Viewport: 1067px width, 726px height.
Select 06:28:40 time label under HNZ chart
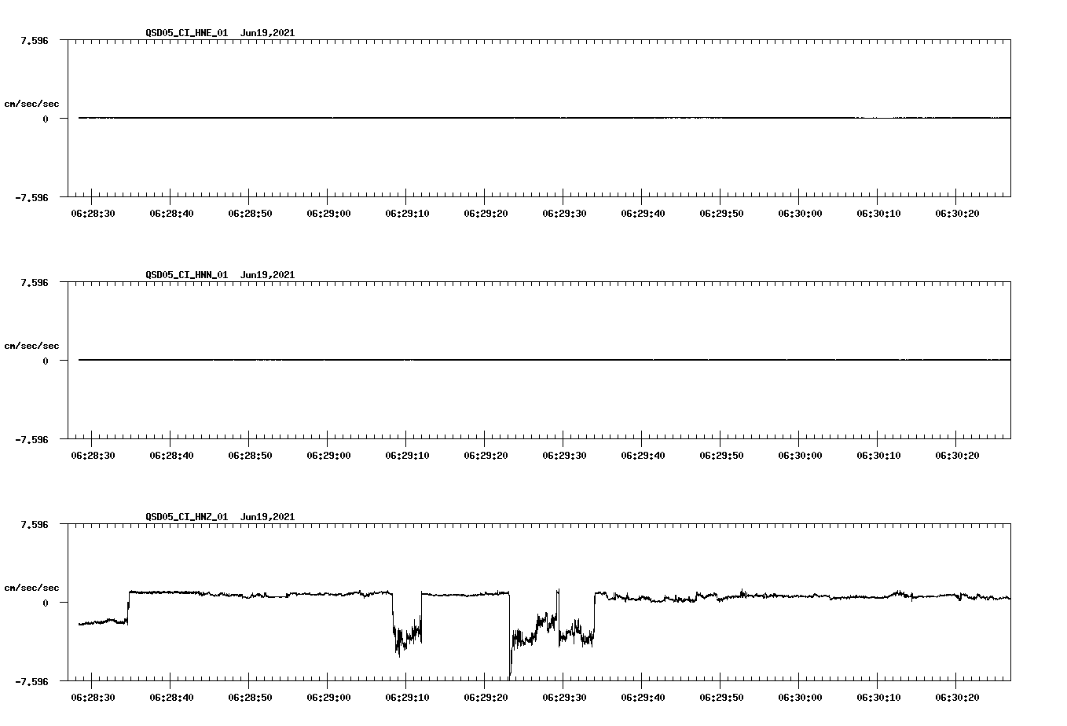[x=171, y=698]
